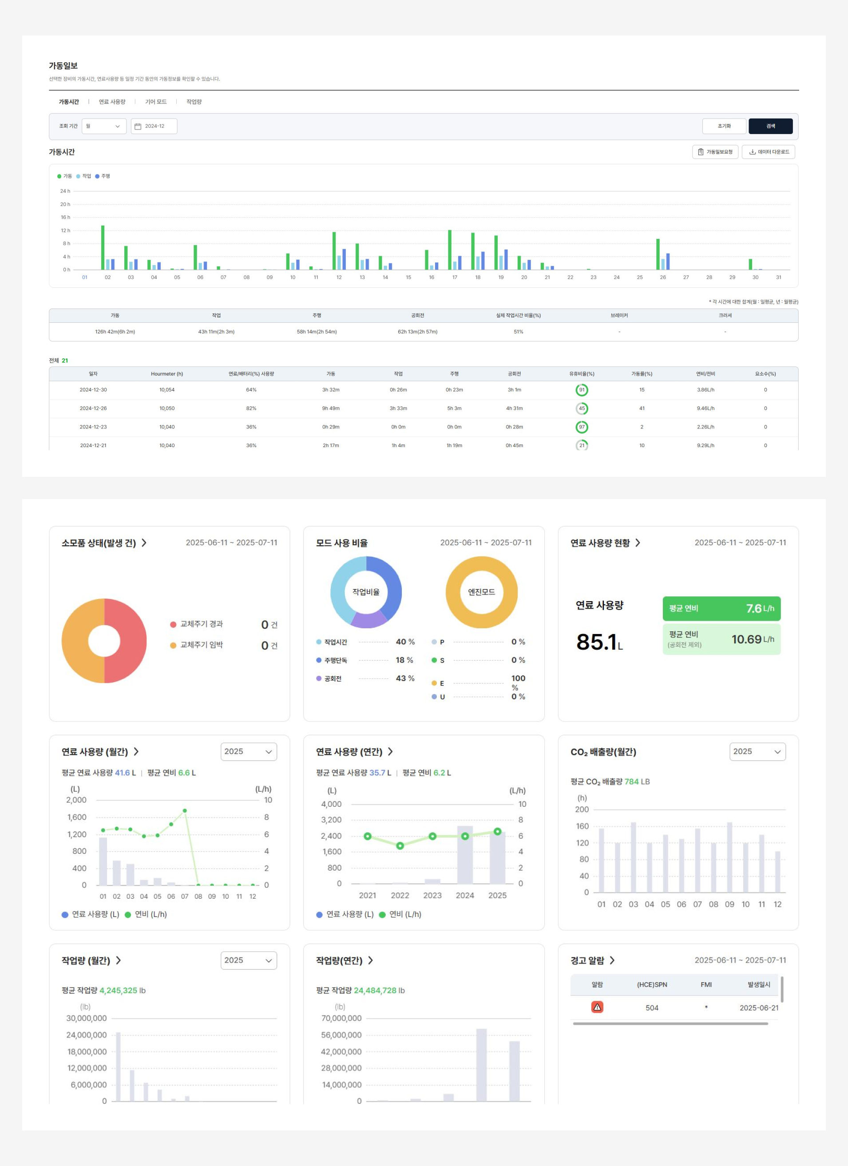Open 소모품 상태 details via chevron arrow
This screenshot has width=848, height=1166.
click(x=144, y=543)
